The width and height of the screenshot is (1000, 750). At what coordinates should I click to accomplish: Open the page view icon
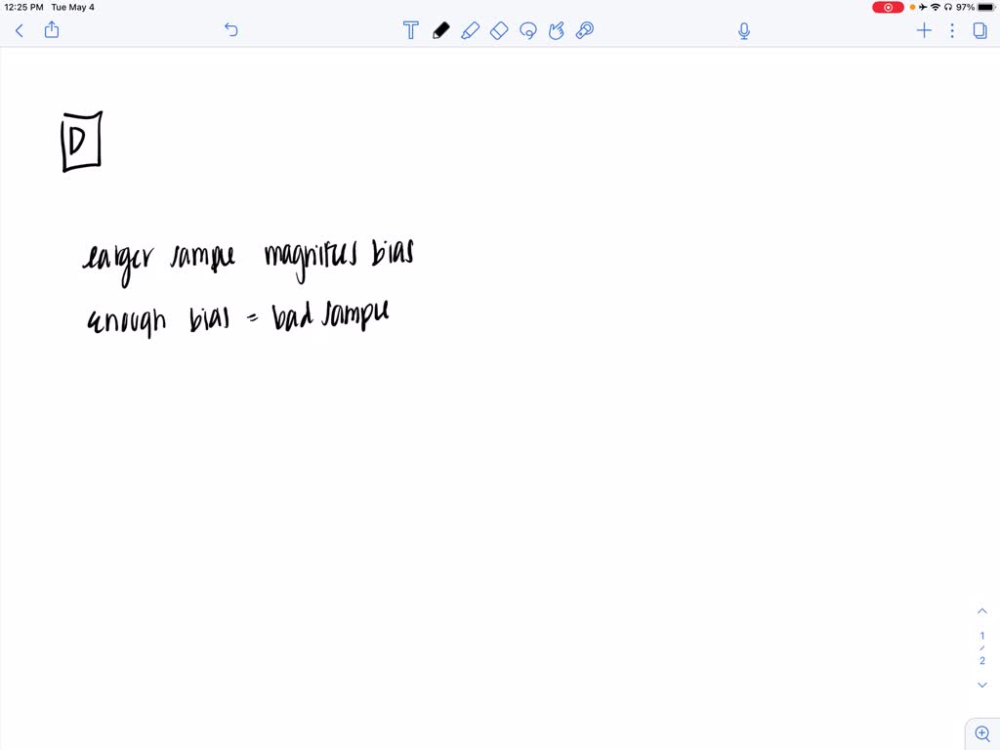coord(980,30)
